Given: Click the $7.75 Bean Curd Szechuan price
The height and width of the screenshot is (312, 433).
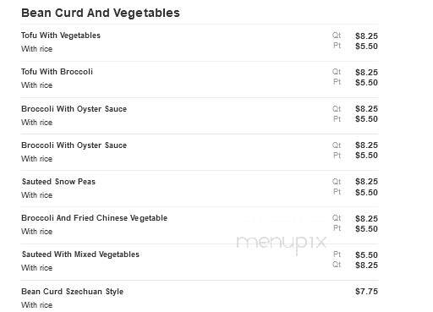Looking at the screenshot, I should tap(366, 292).
